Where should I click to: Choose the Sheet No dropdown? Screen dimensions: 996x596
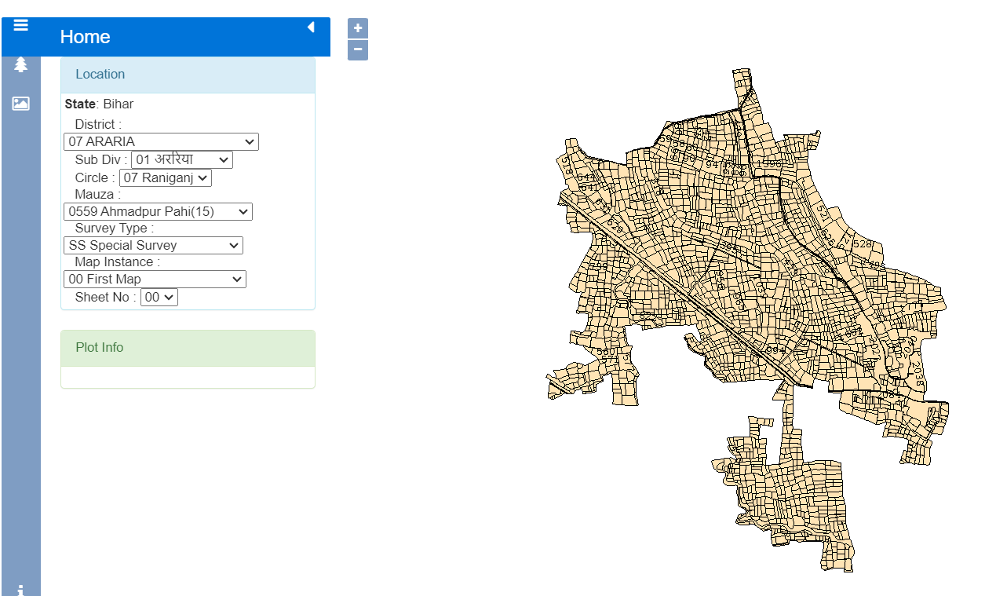159,297
